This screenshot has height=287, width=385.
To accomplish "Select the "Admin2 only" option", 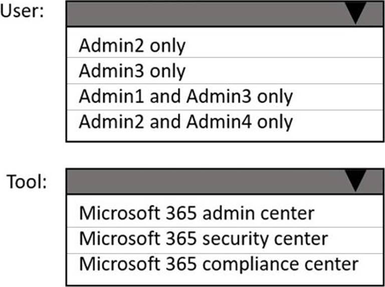I will tap(132, 46).
